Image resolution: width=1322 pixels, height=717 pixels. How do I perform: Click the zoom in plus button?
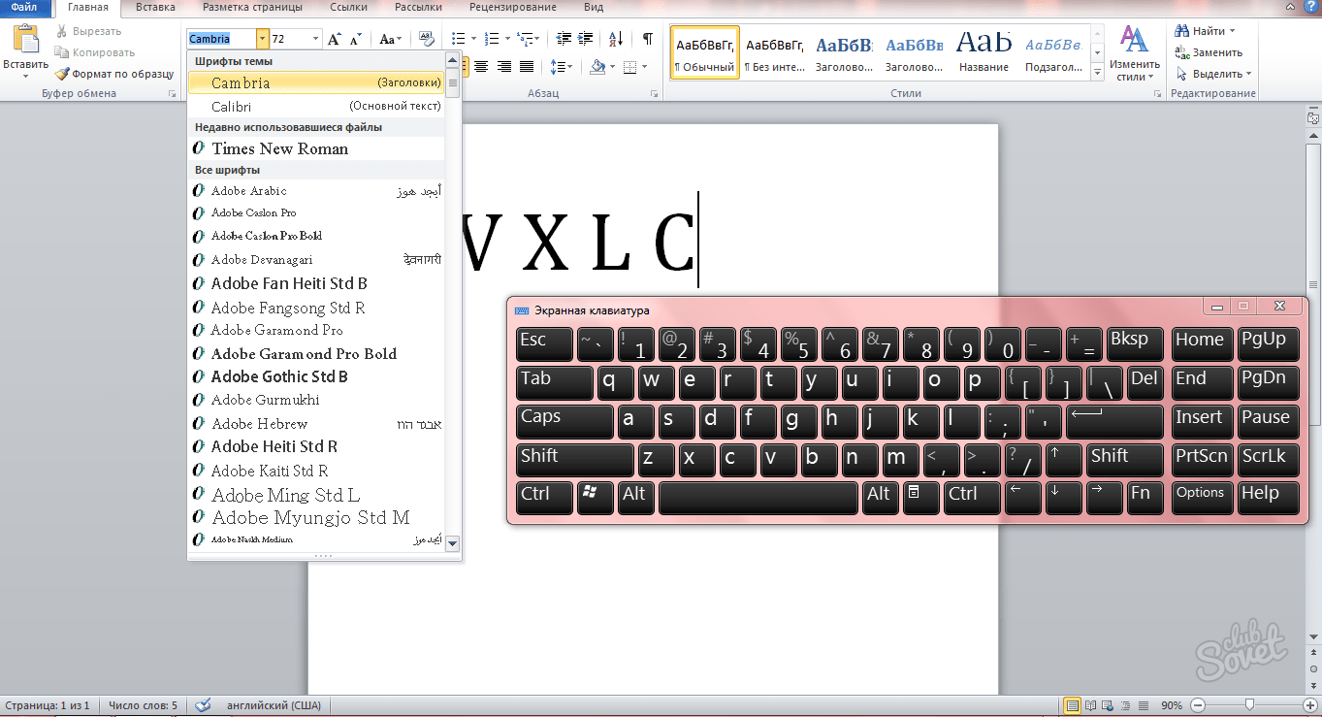pyautogui.click(x=1308, y=705)
